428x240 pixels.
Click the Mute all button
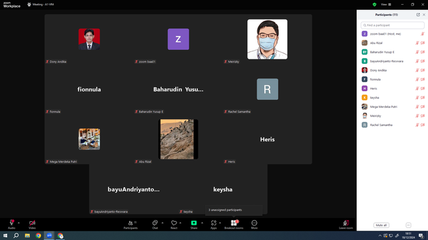381,225
